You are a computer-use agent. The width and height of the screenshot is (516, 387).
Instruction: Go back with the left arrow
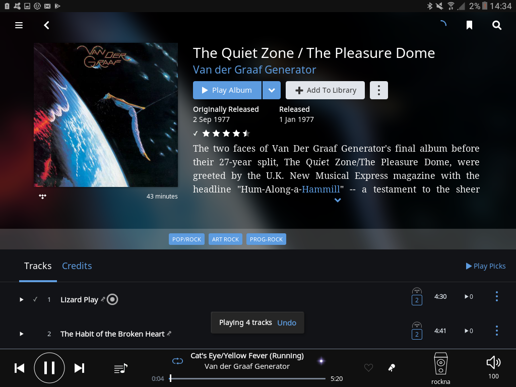click(x=46, y=25)
